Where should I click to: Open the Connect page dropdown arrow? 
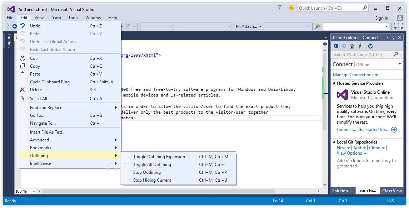click(x=400, y=64)
